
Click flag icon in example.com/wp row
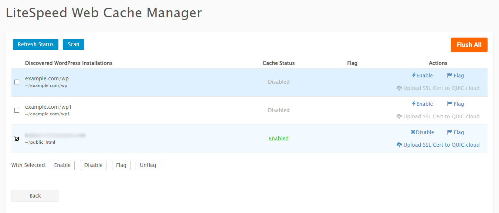449,76
